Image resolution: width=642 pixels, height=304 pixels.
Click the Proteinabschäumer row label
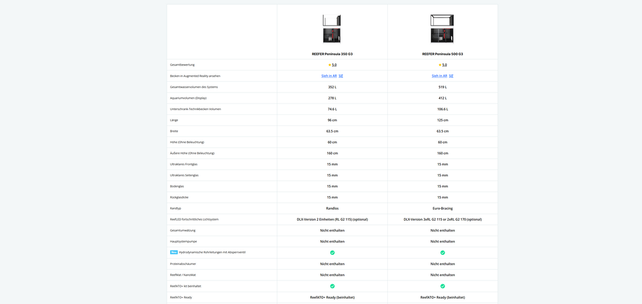[x=184, y=263]
